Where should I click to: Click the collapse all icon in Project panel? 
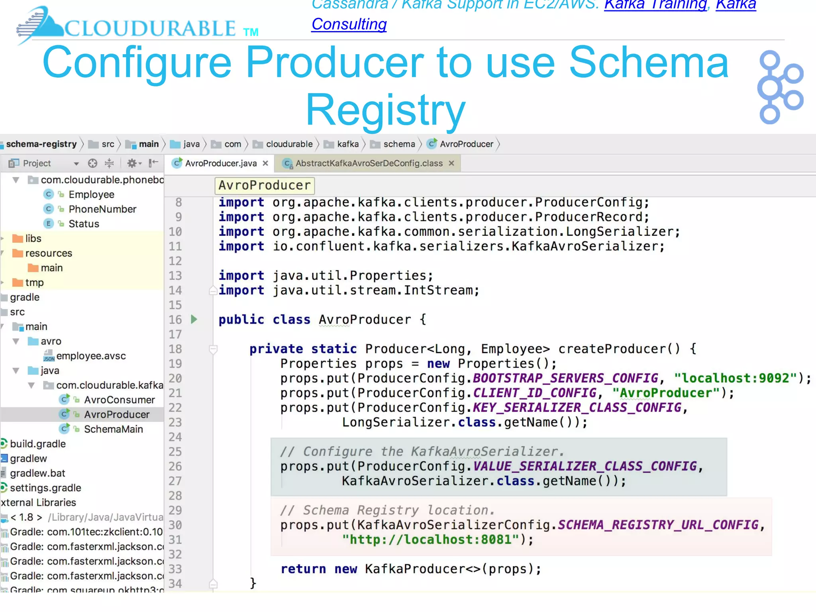click(x=109, y=163)
